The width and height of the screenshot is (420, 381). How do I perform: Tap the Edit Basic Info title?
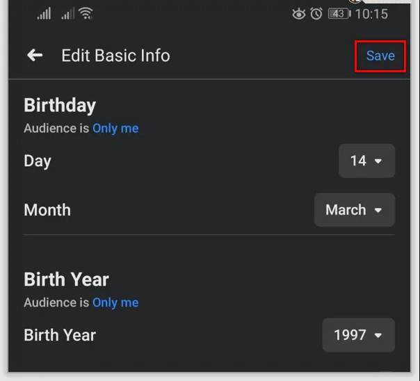tap(115, 56)
